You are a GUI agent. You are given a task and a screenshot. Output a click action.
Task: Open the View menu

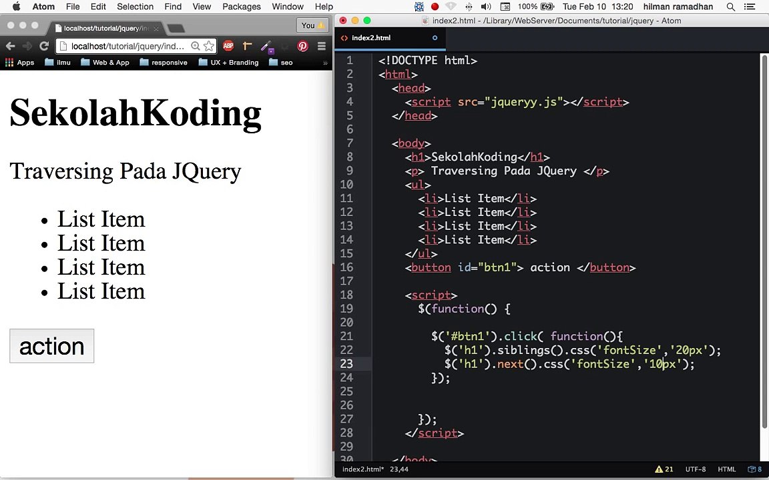[202, 7]
